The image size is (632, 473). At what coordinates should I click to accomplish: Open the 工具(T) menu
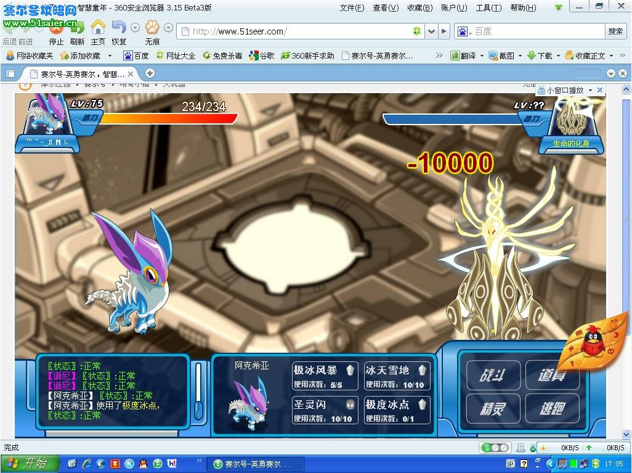(x=489, y=7)
